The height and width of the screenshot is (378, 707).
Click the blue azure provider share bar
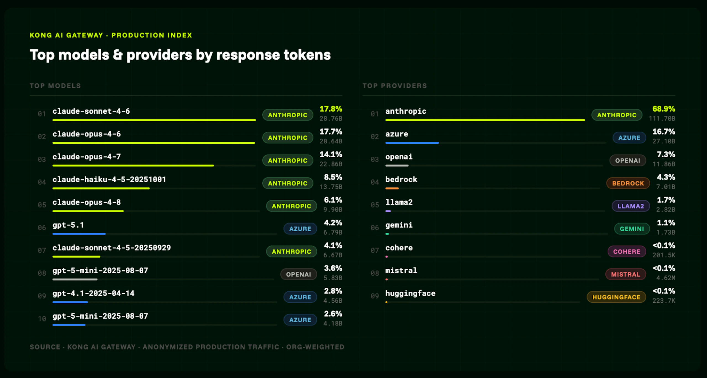(x=412, y=143)
